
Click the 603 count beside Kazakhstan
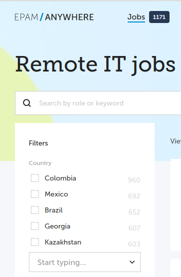click(x=134, y=244)
